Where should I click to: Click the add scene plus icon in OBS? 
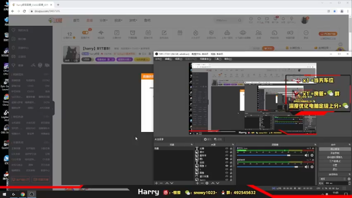pyautogui.click(x=156, y=183)
